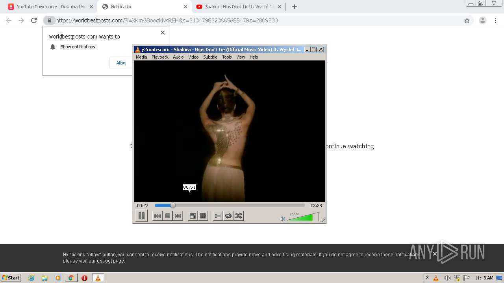Launch Internet Explorer from taskbar
The height and width of the screenshot is (283, 504).
click(x=31, y=278)
